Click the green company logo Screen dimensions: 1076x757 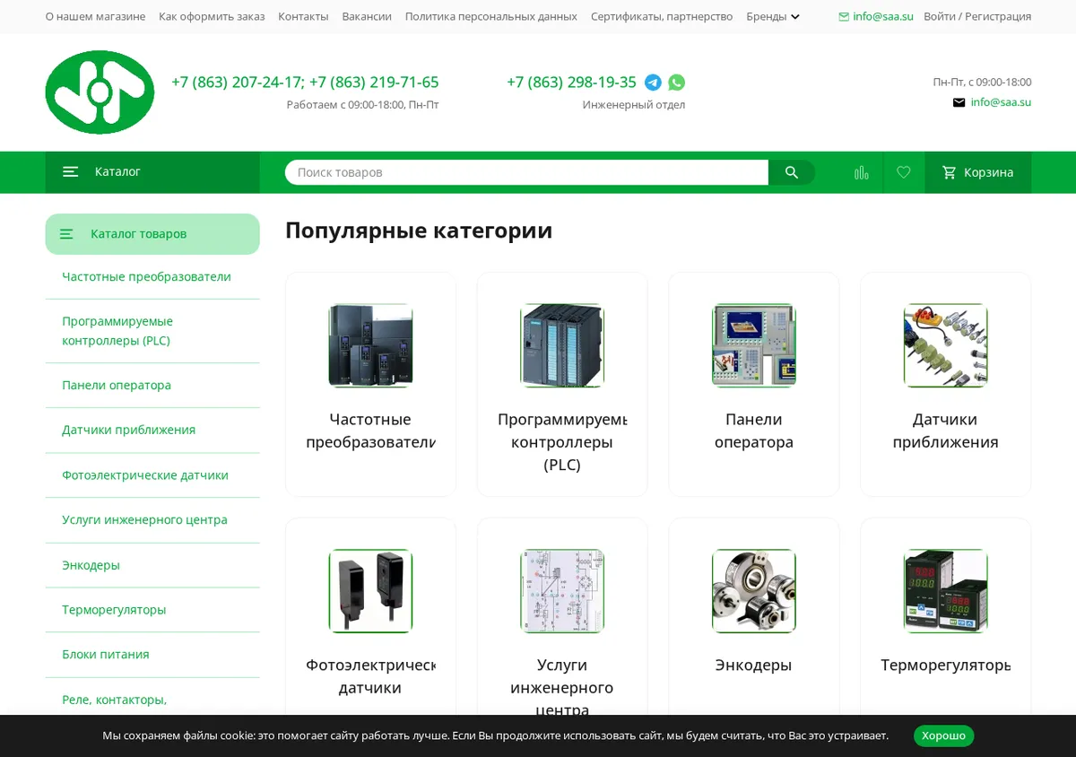(100, 92)
